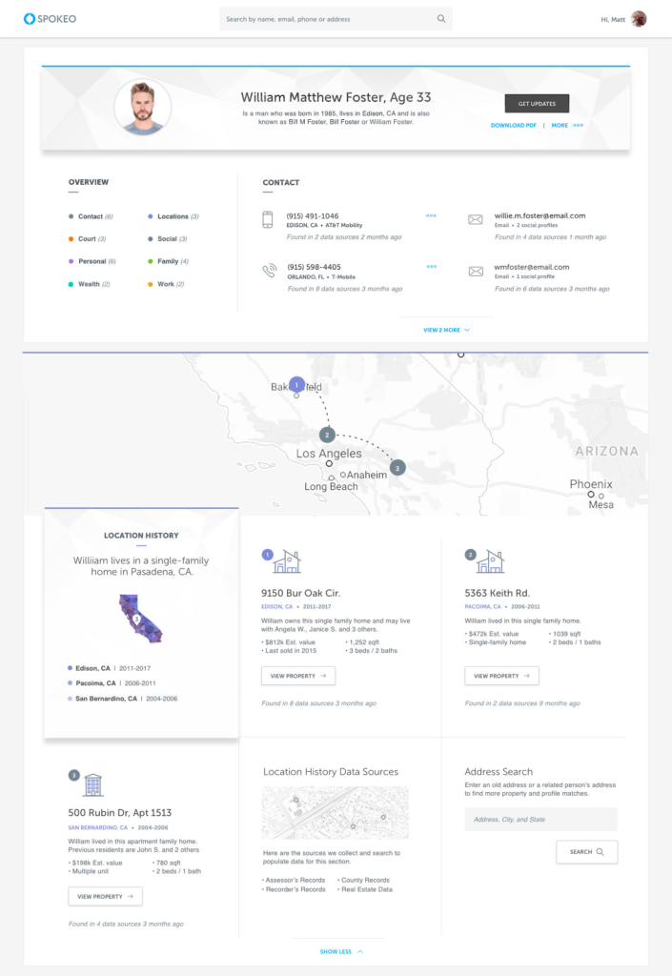
Task: View property for 500 Rubin Dr
Action: pos(105,896)
